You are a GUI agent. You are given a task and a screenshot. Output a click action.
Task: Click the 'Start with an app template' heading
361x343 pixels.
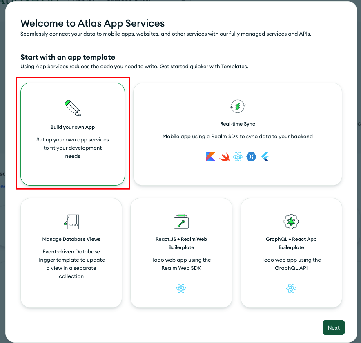point(68,57)
